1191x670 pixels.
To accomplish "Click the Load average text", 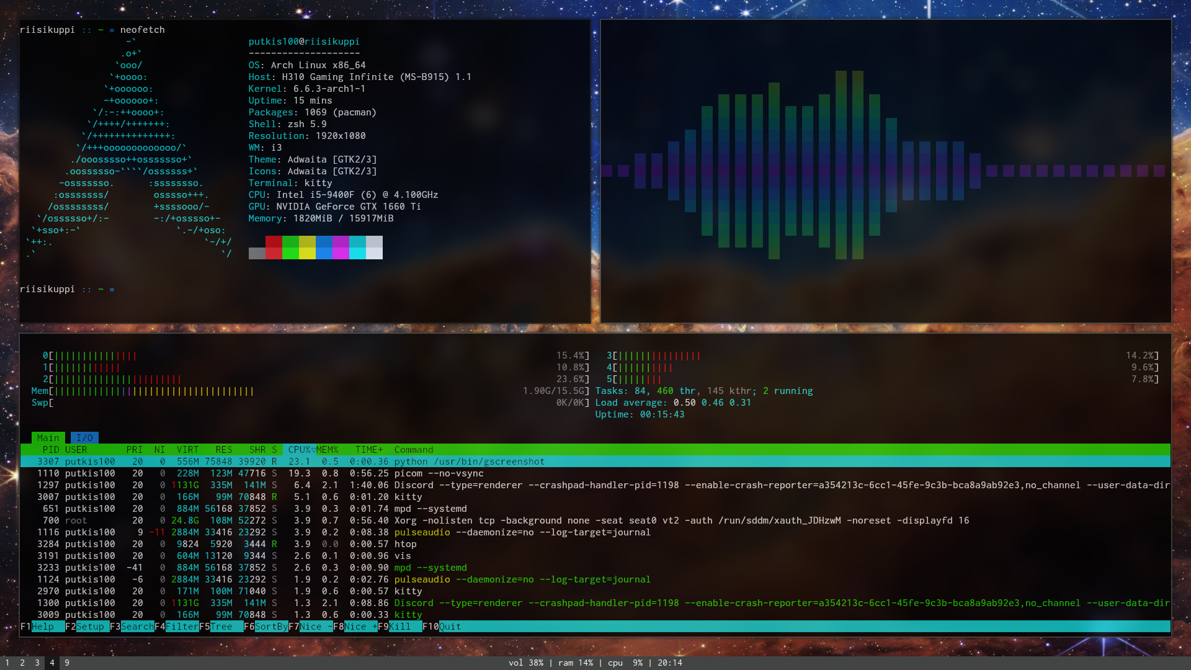I will pos(673,403).
